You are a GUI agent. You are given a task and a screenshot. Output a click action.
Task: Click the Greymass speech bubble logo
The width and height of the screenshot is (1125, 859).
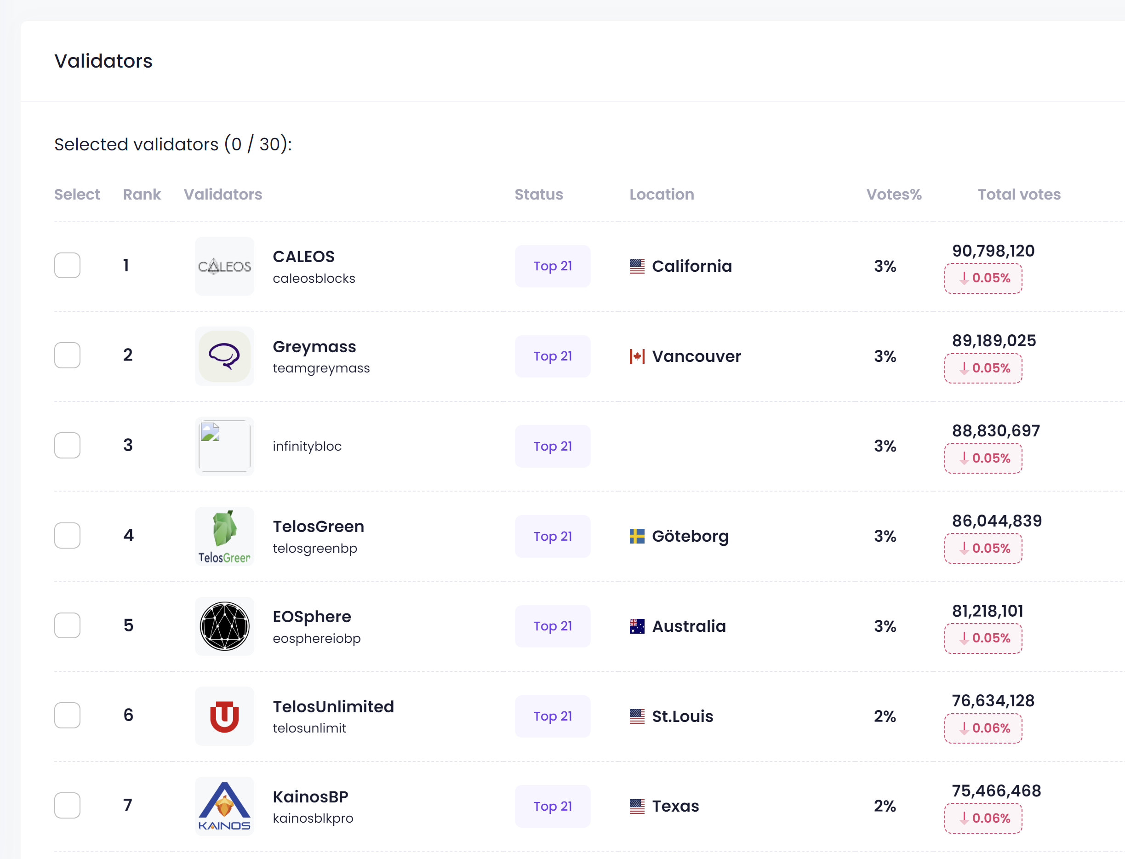click(224, 356)
